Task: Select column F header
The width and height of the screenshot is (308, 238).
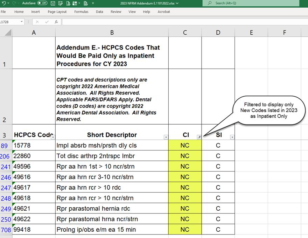Action: click(x=285, y=33)
